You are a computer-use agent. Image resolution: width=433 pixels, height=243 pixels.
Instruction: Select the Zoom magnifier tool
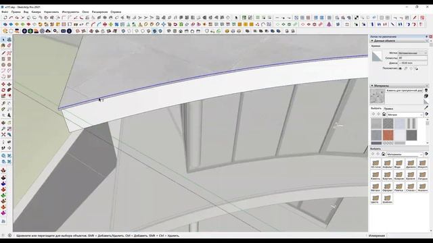pyautogui.click(x=3, y=129)
